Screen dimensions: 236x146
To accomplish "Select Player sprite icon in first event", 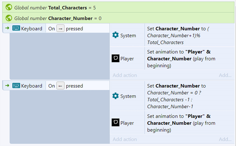I will point(116,58).
